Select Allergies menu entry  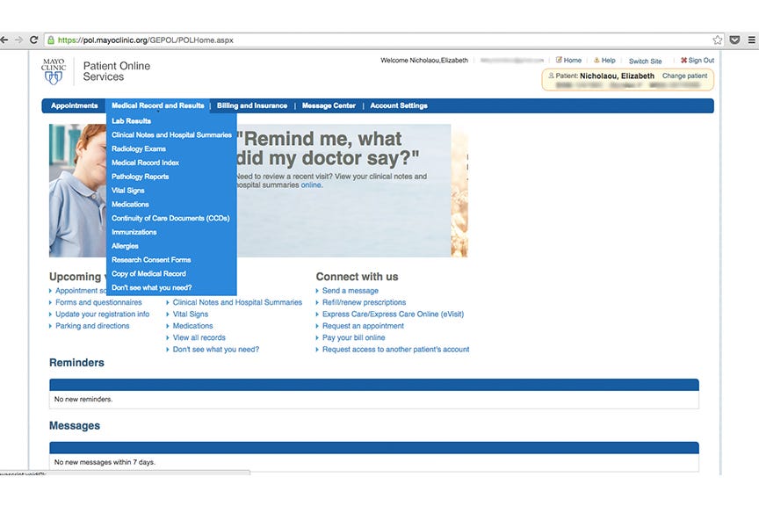pos(125,246)
